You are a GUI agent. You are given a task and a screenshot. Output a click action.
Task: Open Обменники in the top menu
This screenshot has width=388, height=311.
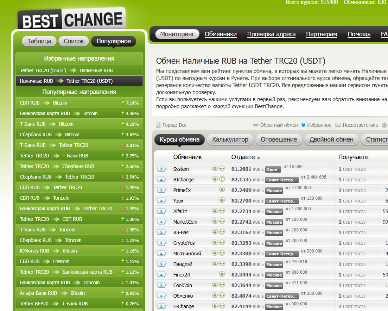coord(221,34)
